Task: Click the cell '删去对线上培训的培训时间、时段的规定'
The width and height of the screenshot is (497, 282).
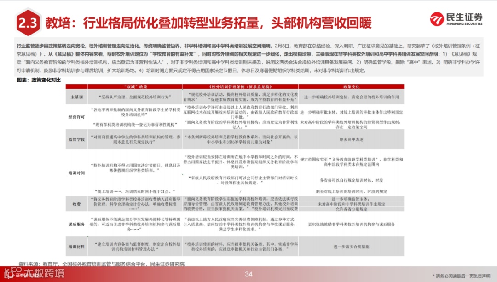Action: (x=351, y=191)
